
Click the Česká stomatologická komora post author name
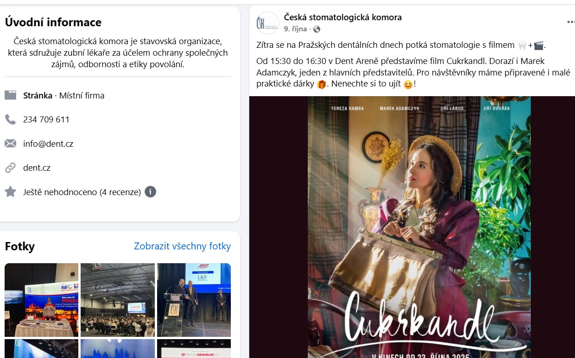pos(343,17)
